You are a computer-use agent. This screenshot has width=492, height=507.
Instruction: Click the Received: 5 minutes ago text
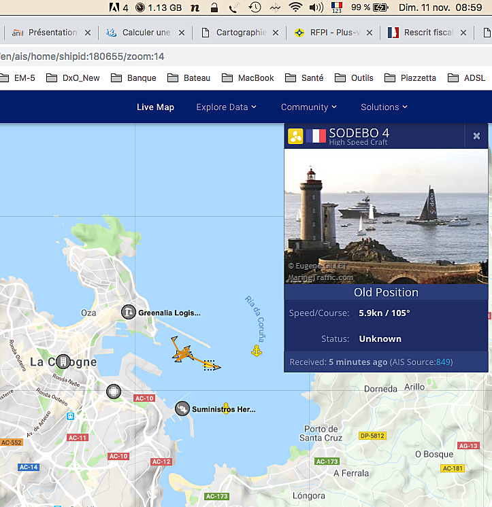pyautogui.click(x=338, y=362)
